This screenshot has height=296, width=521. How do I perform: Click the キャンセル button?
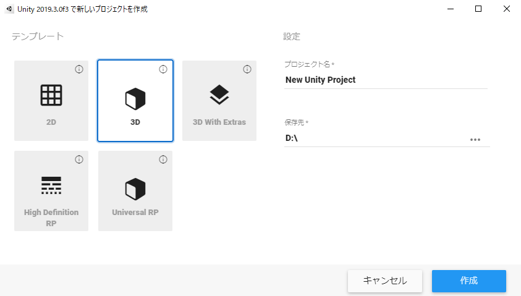click(x=385, y=281)
